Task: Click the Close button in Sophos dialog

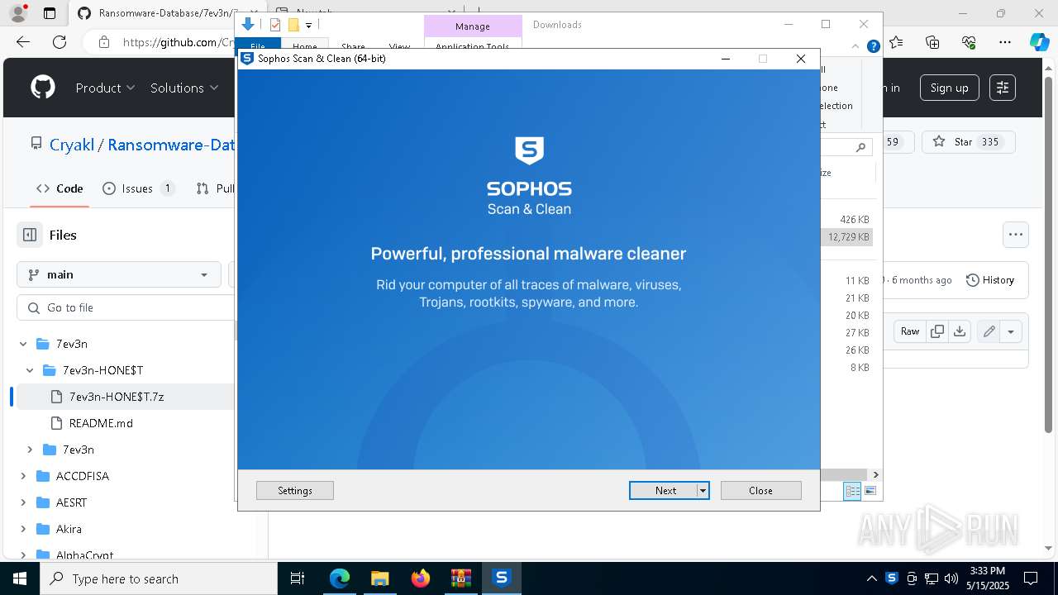Action: [x=760, y=490]
